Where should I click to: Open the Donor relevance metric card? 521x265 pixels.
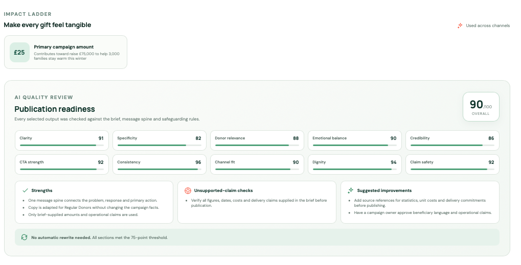click(x=257, y=140)
